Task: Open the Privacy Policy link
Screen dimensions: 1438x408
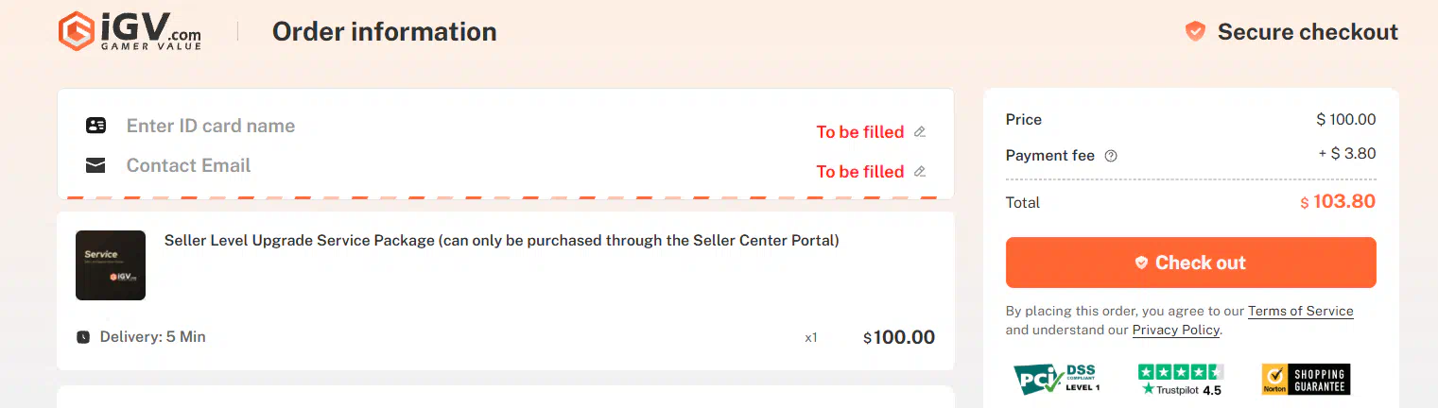Action: coord(1176,330)
